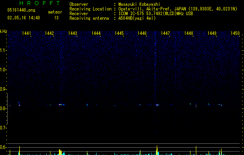Click the HROFFT title text
Viewport: 244px width, 155px height.
click(40, 3)
